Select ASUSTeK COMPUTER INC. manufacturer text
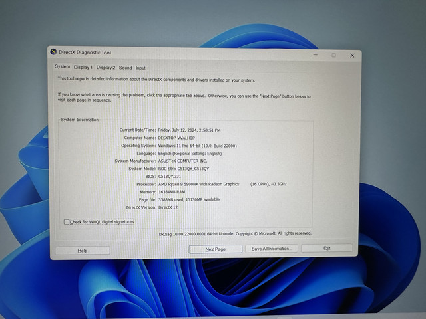426x319 pixels. [x=182, y=161]
